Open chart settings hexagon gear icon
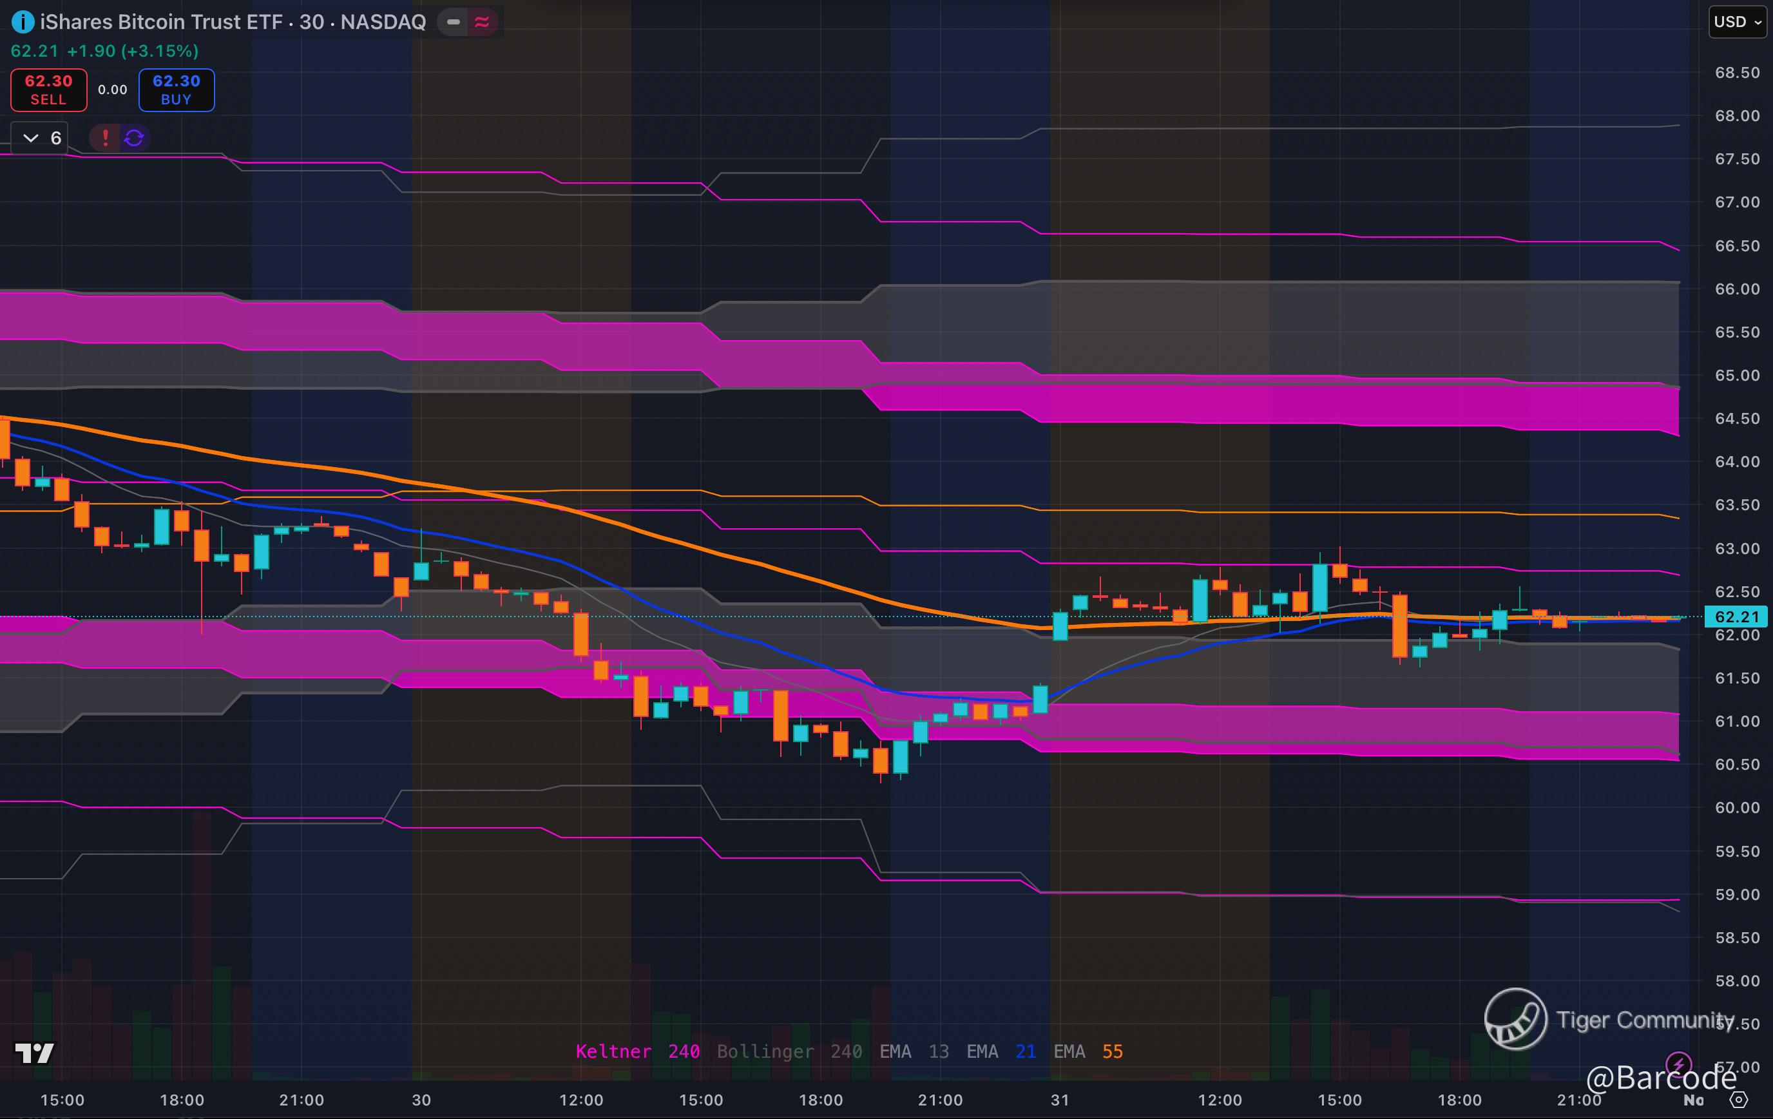Viewport: 1773px width, 1119px height. tap(1738, 1100)
